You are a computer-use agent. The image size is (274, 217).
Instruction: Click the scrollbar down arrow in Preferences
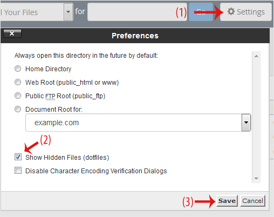pos(256,179)
